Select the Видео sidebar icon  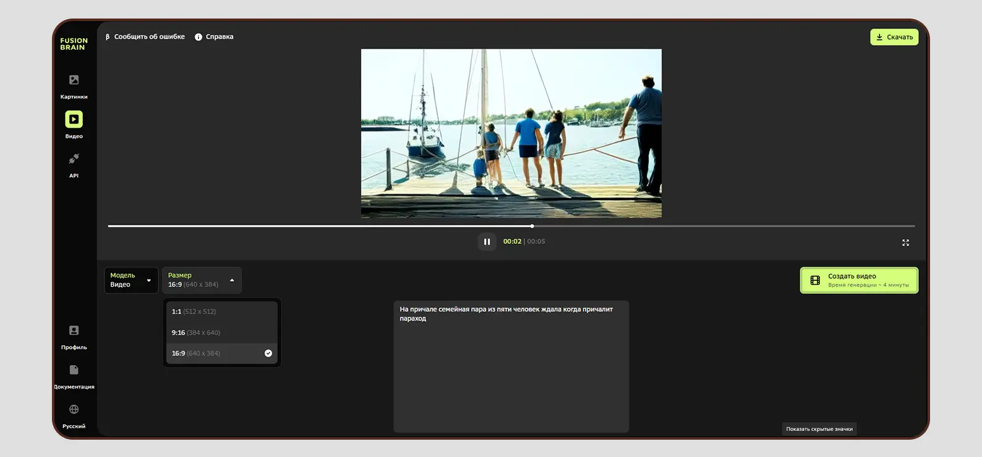(x=74, y=119)
